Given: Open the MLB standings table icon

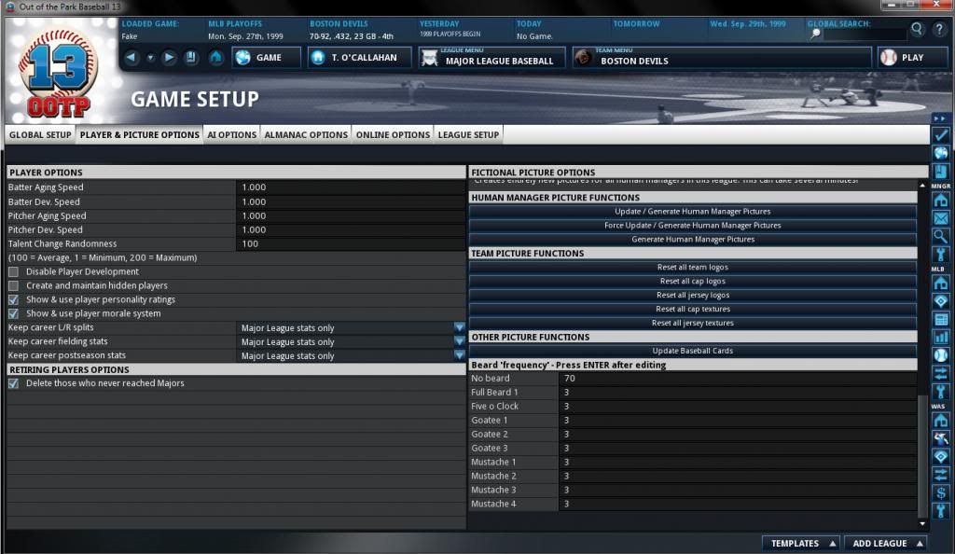Looking at the screenshot, I should pyautogui.click(x=941, y=319).
